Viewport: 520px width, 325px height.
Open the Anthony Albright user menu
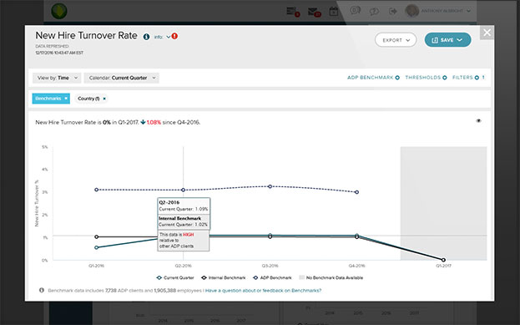click(x=446, y=11)
